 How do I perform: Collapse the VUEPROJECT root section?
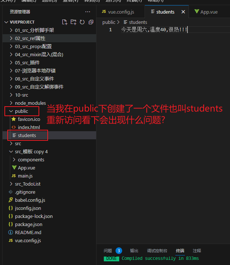(6, 22)
